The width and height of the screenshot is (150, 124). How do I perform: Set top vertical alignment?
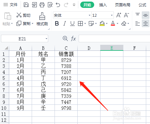click(138, 15)
